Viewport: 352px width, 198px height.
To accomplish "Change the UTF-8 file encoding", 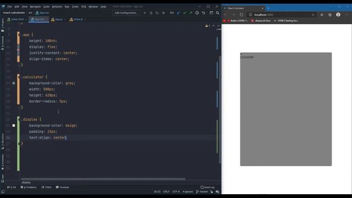I will click(176, 192).
